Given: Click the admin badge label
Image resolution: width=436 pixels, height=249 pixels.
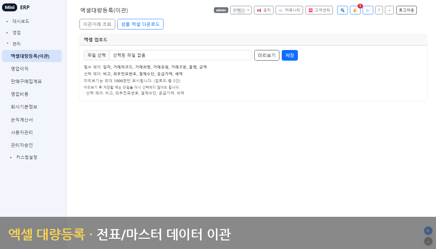Looking at the screenshot, I should click(x=221, y=10).
